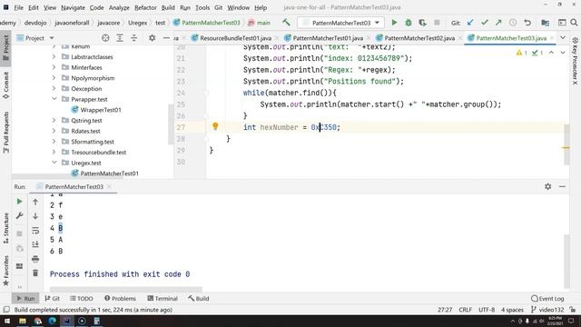The width and height of the screenshot is (581, 327).
Task: Open Event Log panel
Action: (547, 298)
